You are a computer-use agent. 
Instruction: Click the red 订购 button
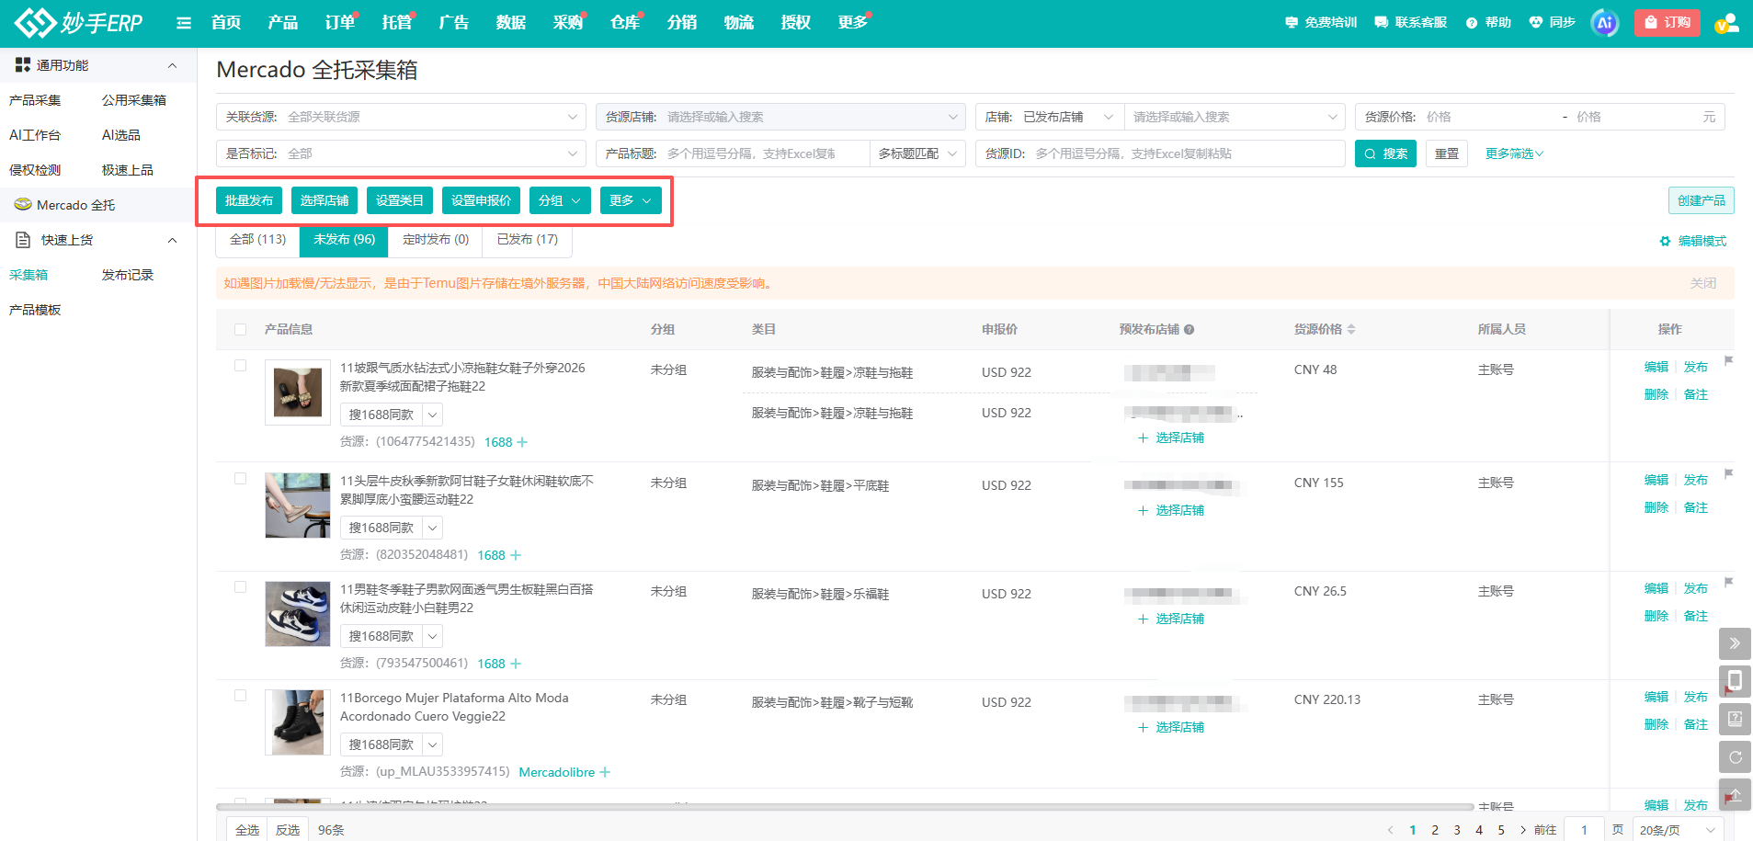pyautogui.click(x=1667, y=22)
